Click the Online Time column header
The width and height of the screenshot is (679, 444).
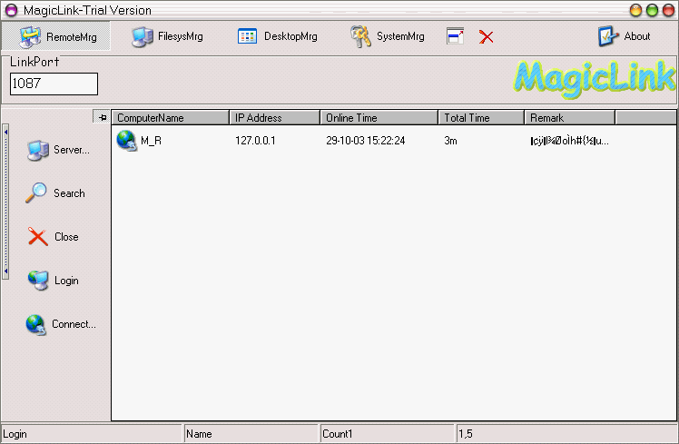point(379,118)
